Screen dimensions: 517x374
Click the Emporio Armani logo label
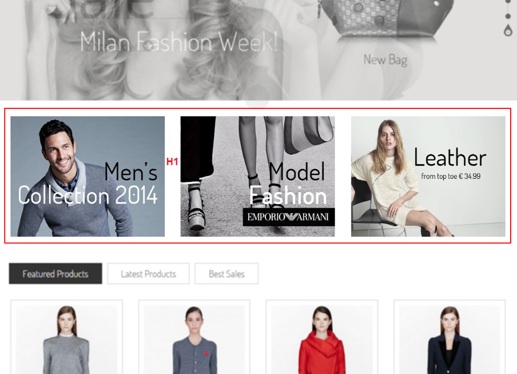coord(288,217)
